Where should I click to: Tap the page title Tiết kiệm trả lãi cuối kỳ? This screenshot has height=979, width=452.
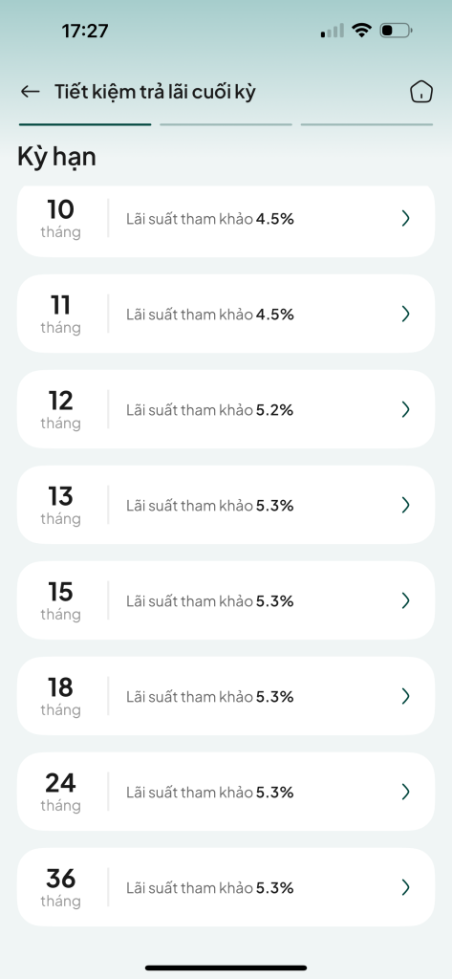155,93
